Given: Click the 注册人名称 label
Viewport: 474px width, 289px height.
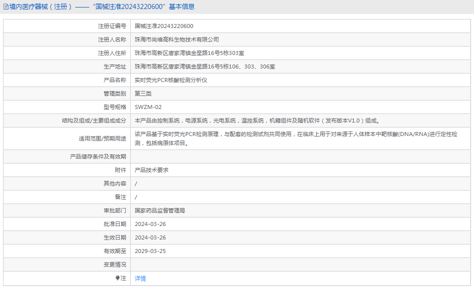Looking at the screenshot, I should [112, 40].
